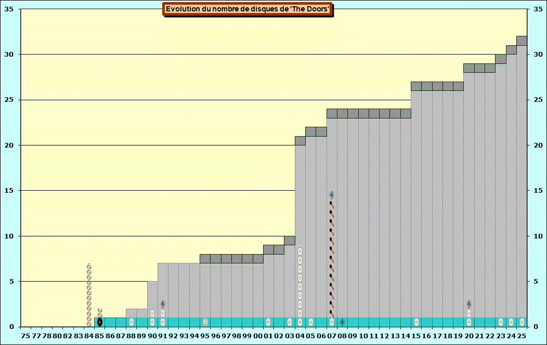Click the dark grey block atop the 25 bar
This screenshot has height=345, width=547.
[522, 41]
